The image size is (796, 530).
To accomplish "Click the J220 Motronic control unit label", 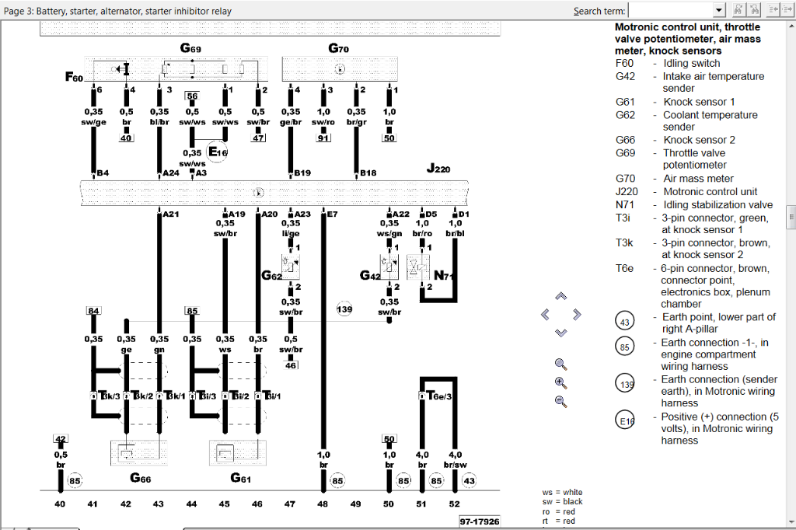I will tap(438, 169).
